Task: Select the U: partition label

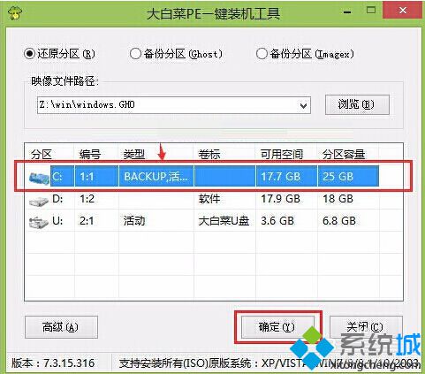Action: (x=57, y=221)
